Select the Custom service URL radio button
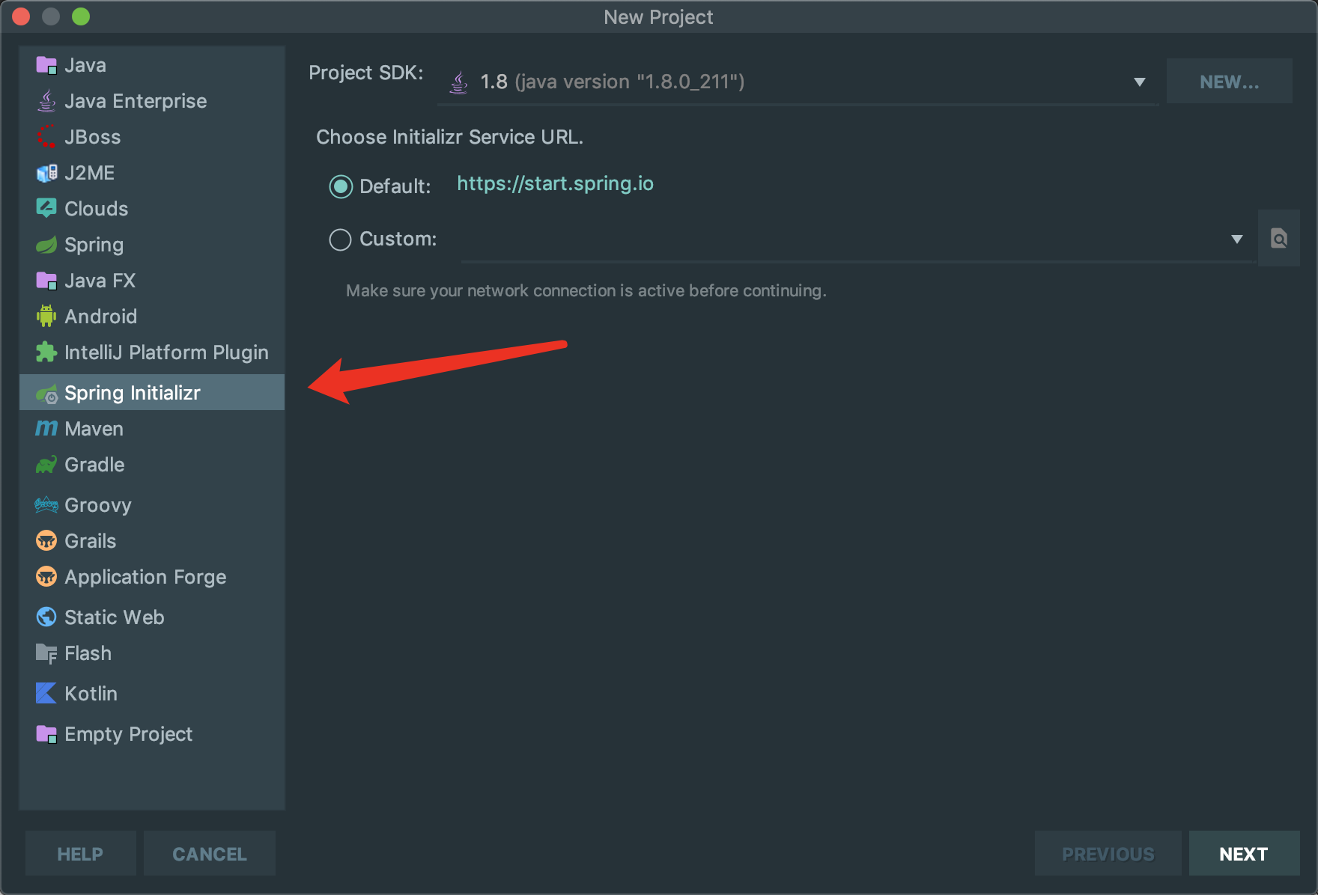 pyautogui.click(x=341, y=239)
